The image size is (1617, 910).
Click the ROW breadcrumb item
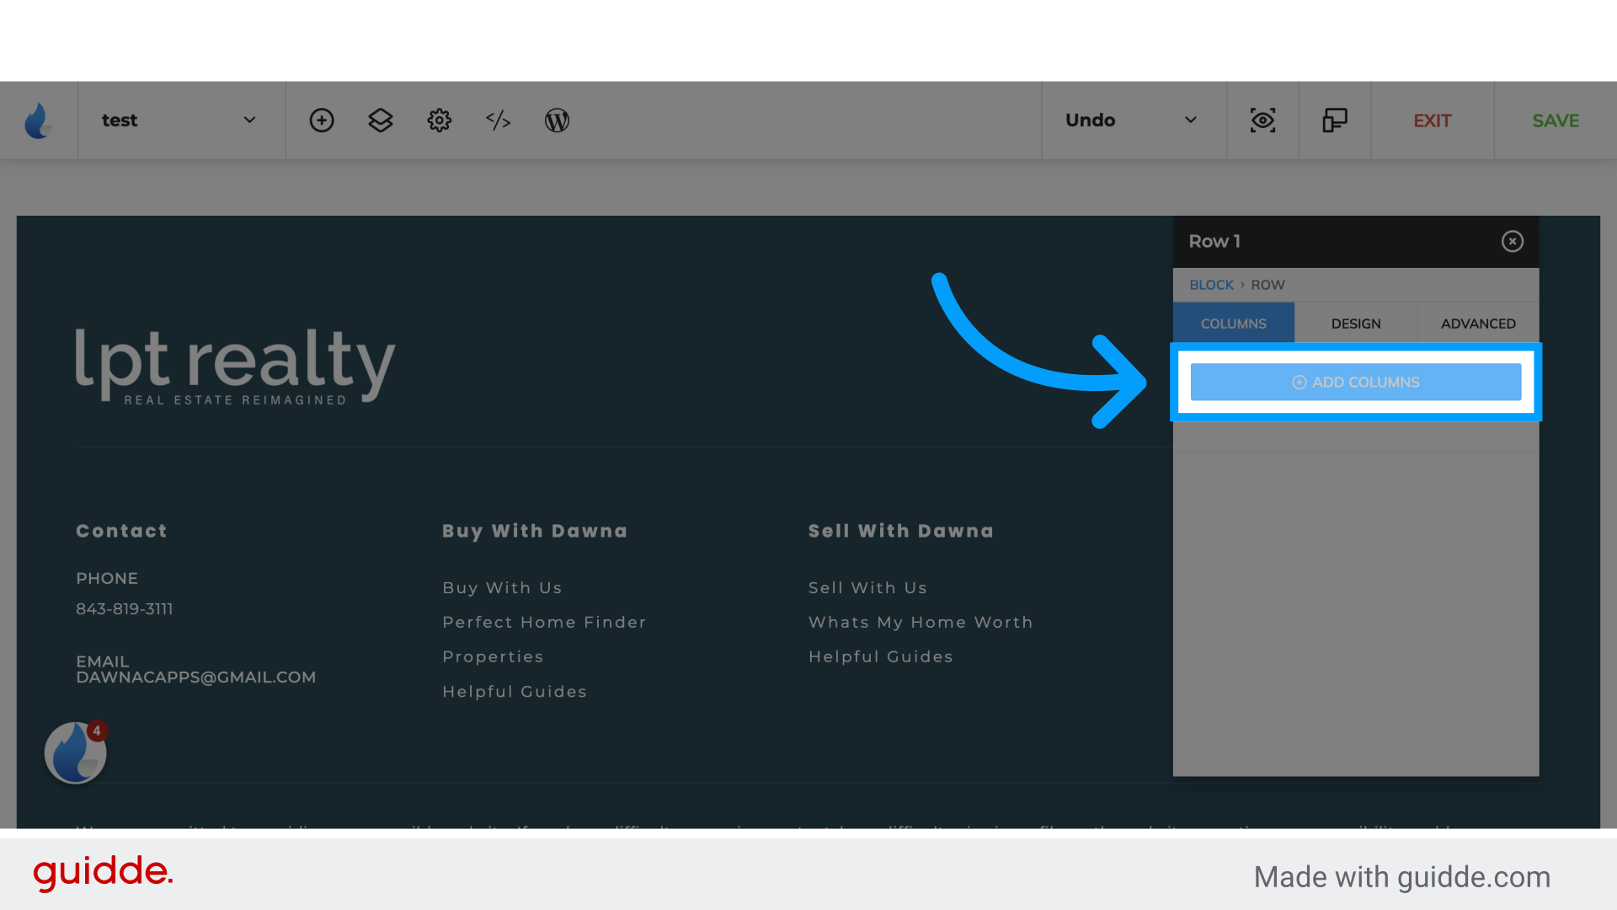pos(1266,283)
